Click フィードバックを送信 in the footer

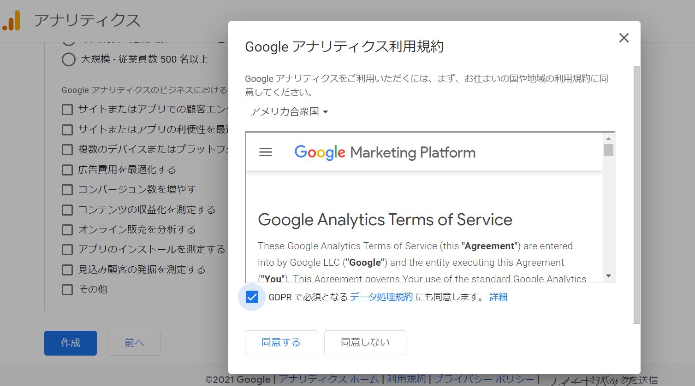tap(602, 380)
